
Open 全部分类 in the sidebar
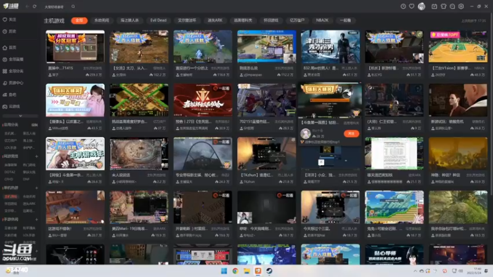point(13,71)
